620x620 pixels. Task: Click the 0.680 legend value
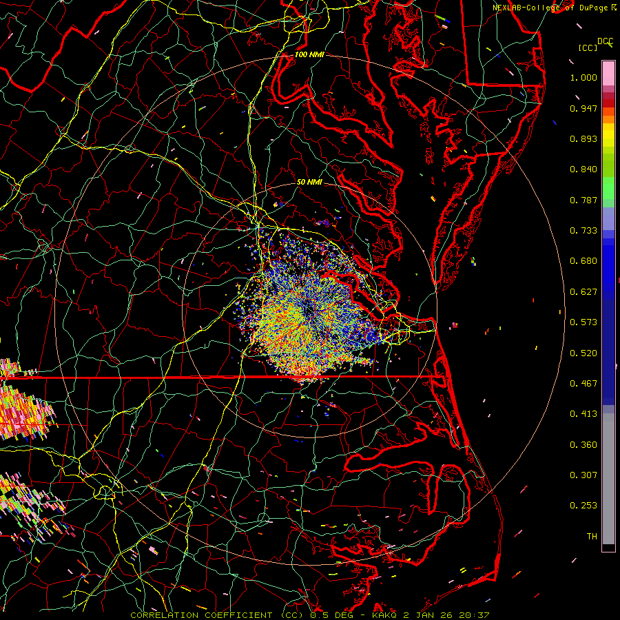[583, 261]
